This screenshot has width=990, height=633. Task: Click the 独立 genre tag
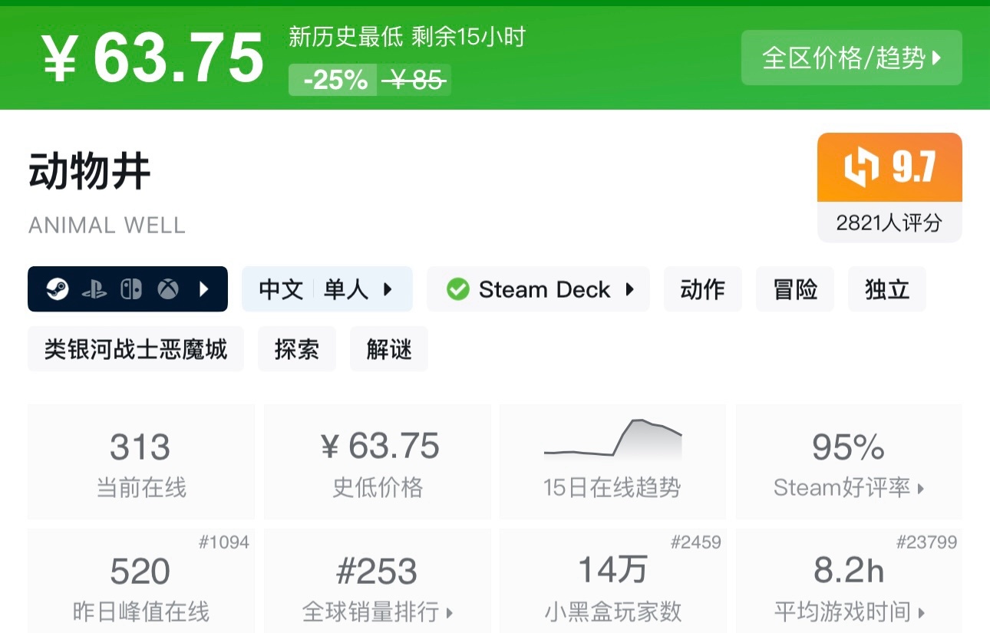click(886, 289)
